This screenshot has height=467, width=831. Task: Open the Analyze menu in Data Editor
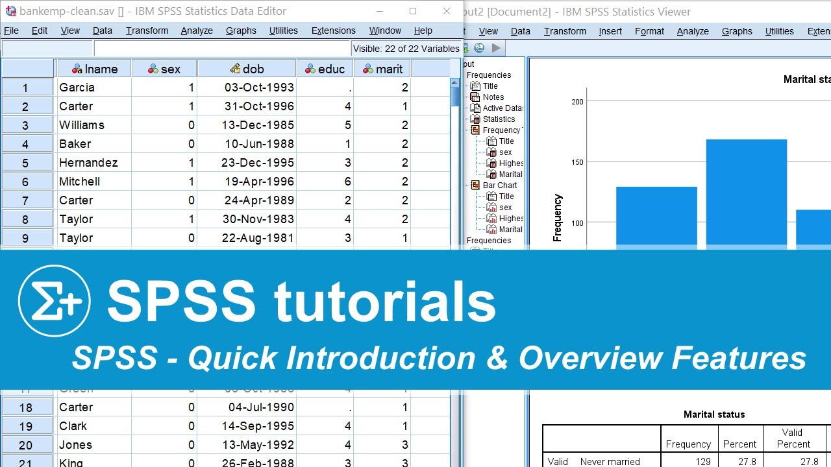pyautogui.click(x=197, y=30)
